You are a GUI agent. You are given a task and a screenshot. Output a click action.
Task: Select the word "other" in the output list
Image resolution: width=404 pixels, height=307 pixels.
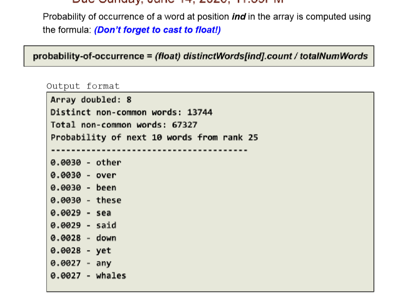pyautogui.click(x=109, y=163)
